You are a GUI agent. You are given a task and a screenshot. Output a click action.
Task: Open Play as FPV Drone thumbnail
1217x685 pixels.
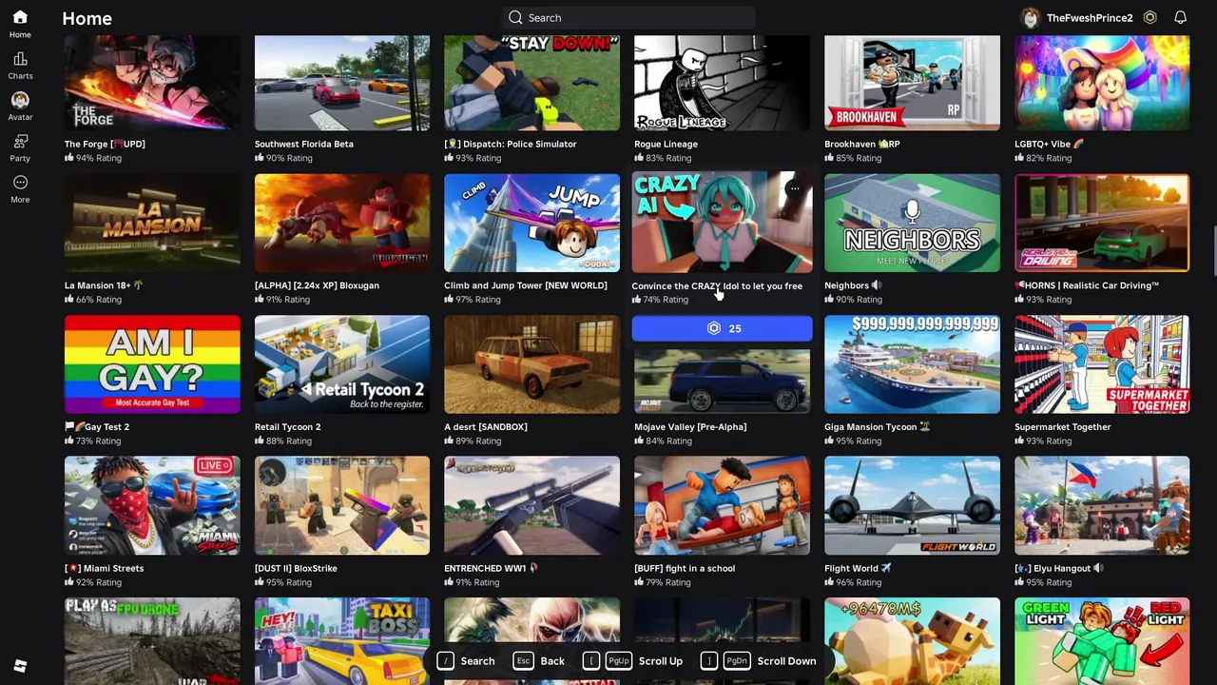click(152, 640)
